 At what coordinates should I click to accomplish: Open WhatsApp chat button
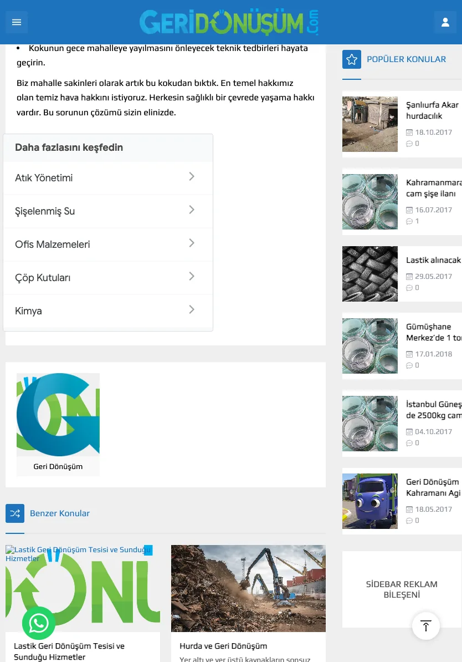tap(39, 623)
